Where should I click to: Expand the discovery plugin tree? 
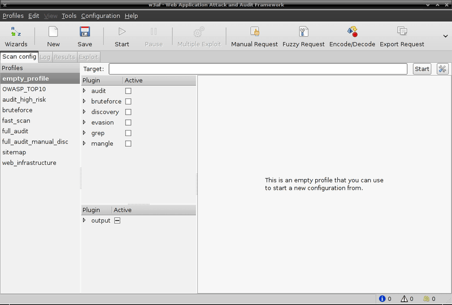[x=84, y=112]
